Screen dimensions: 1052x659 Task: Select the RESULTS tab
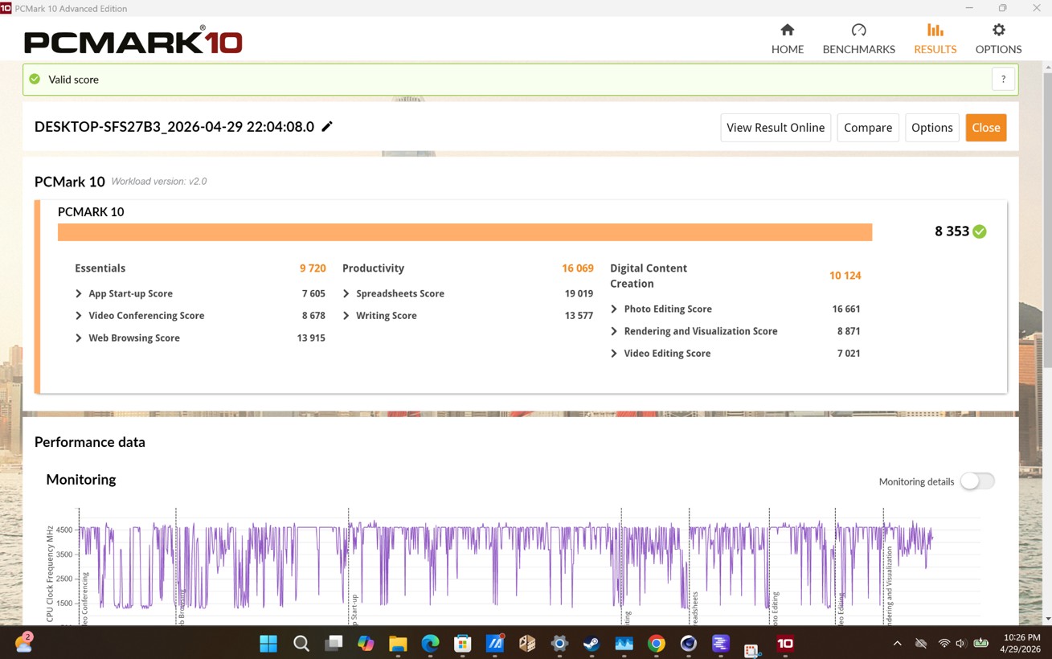935,39
